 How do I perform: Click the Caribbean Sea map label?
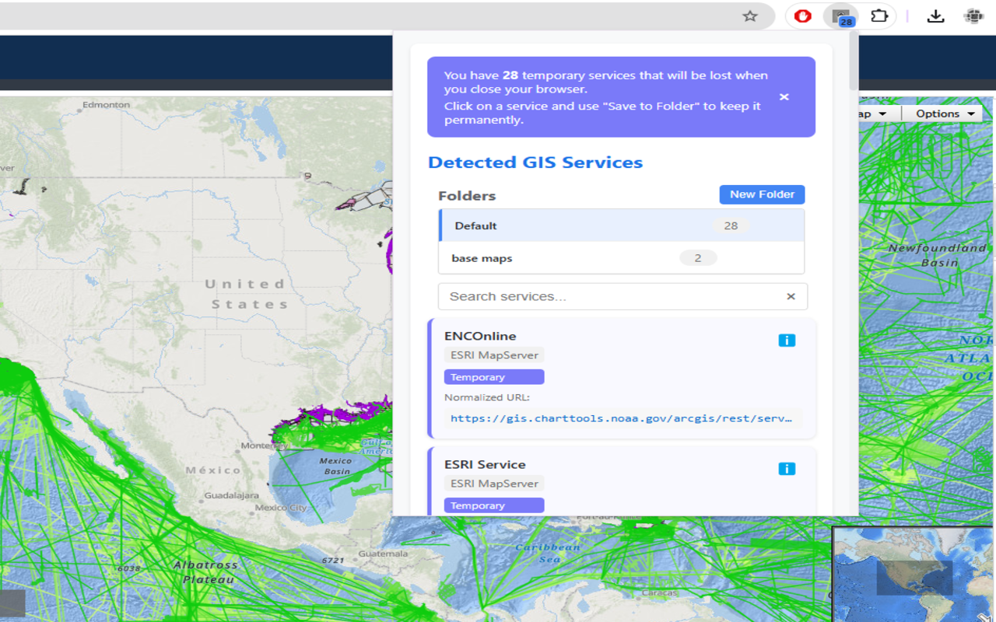pyautogui.click(x=548, y=553)
